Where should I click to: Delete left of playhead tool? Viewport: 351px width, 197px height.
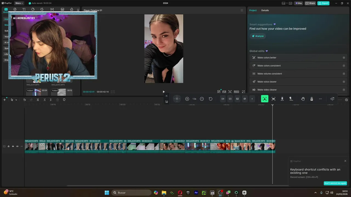[44, 100]
